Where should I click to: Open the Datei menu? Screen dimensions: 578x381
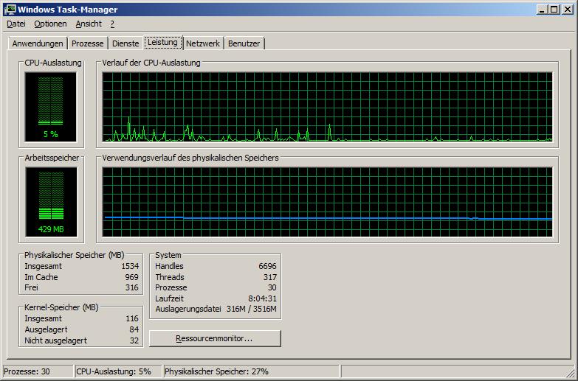coord(16,24)
